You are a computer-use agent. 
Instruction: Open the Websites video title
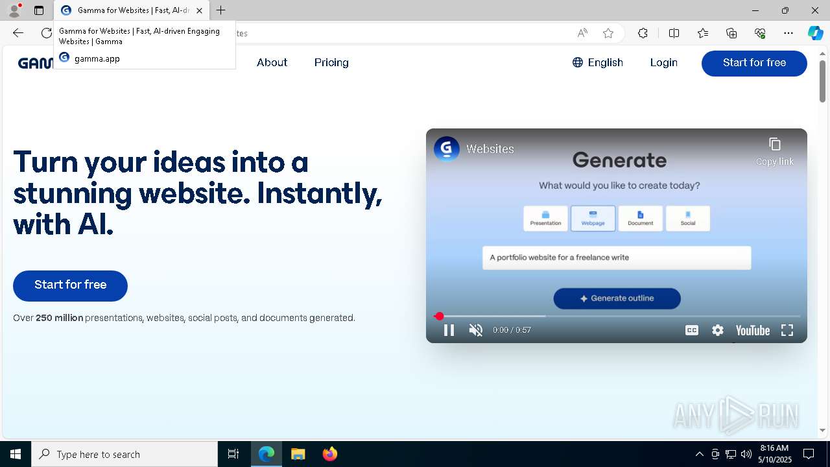click(x=490, y=149)
